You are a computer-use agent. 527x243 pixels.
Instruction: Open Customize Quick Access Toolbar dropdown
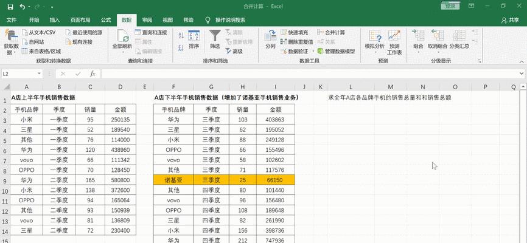tap(52, 7)
